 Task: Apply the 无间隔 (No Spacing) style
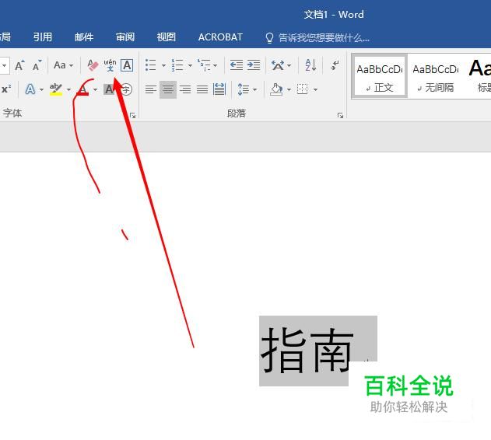click(436, 76)
